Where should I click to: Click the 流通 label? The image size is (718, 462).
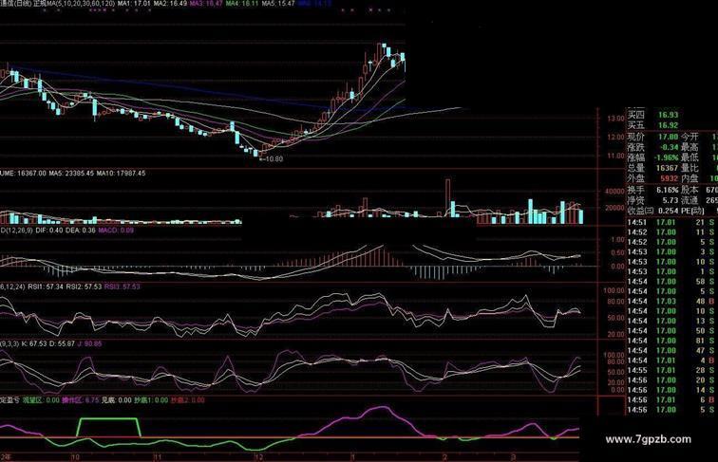pos(690,200)
